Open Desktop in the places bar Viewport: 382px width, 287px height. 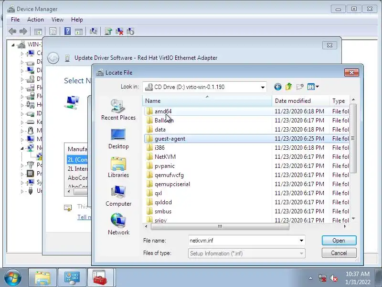click(x=118, y=139)
